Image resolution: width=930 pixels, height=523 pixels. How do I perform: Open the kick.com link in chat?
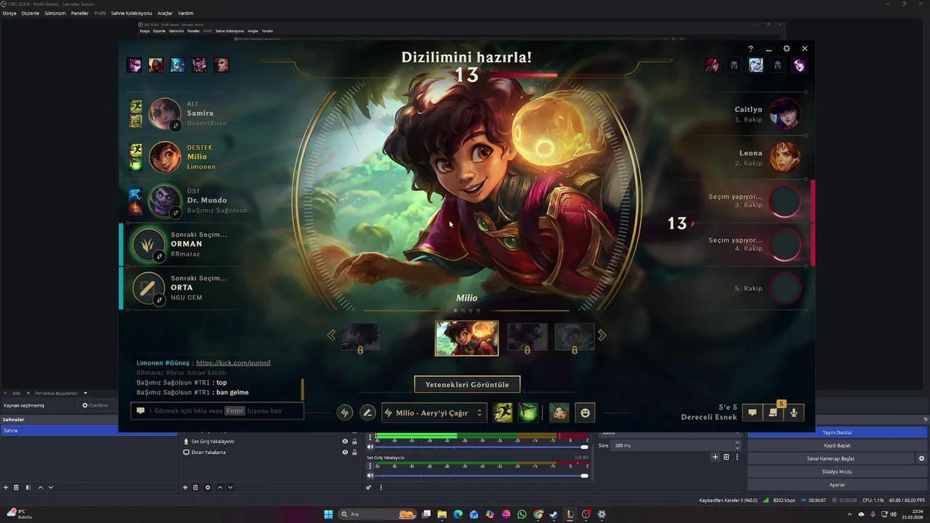(x=233, y=362)
